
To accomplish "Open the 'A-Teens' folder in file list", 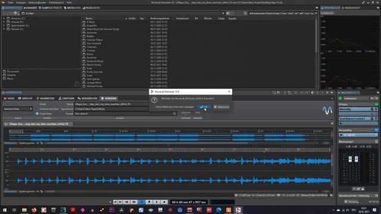I will pyautogui.click(x=90, y=22).
